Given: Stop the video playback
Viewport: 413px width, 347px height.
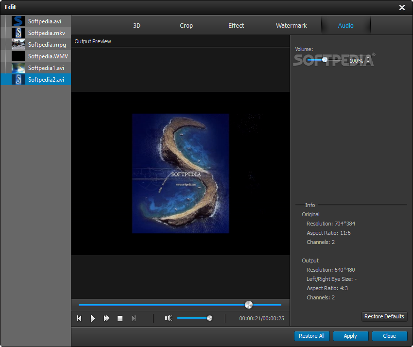Looking at the screenshot, I should [x=120, y=318].
